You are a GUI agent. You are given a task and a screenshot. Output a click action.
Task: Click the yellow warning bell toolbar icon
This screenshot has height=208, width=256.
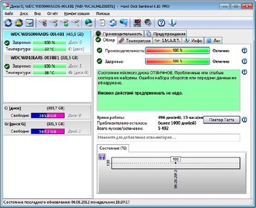coord(19,23)
